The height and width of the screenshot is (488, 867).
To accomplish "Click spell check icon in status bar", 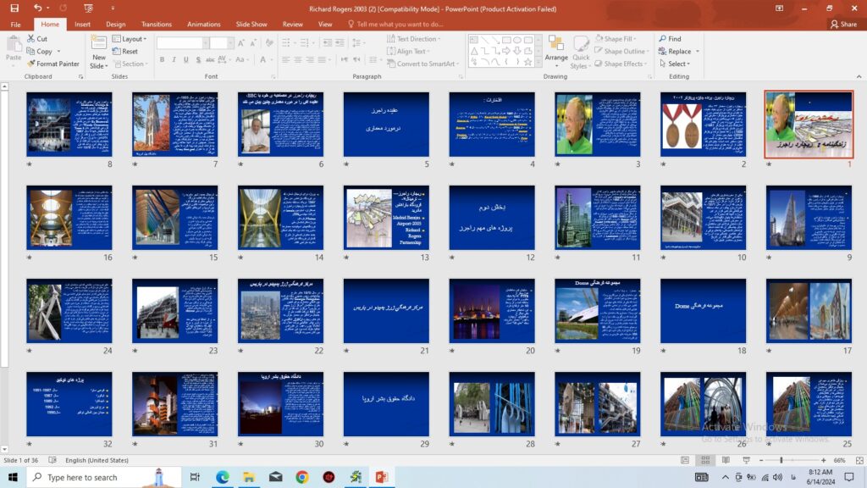I will [52, 460].
